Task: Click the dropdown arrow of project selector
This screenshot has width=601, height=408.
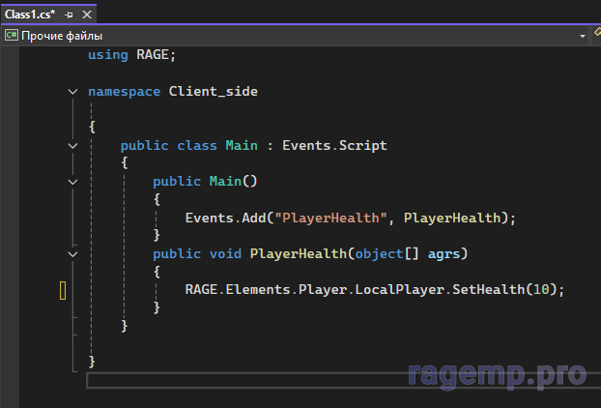Action: (582, 35)
